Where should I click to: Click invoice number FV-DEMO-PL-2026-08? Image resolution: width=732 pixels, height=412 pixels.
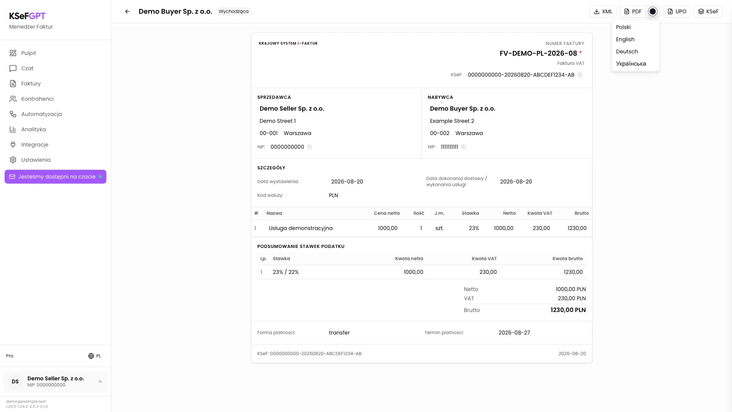pyautogui.click(x=538, y=53)
